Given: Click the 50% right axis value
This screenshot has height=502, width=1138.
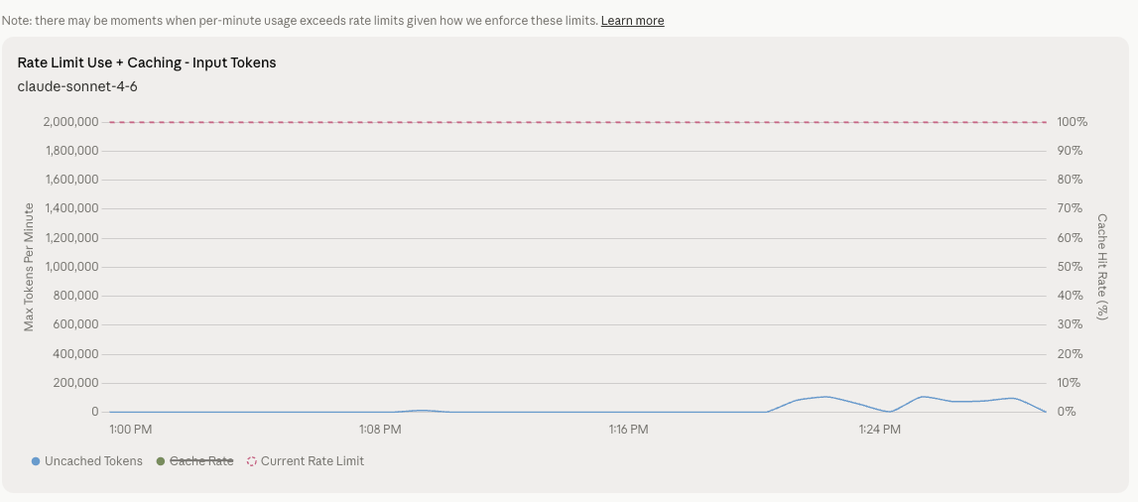Looking at the screenshot, I should [x=1071, y=267].
